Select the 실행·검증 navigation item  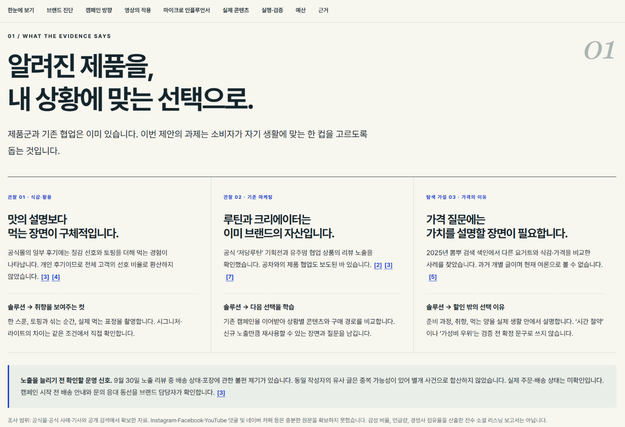[x=272, y=10]
